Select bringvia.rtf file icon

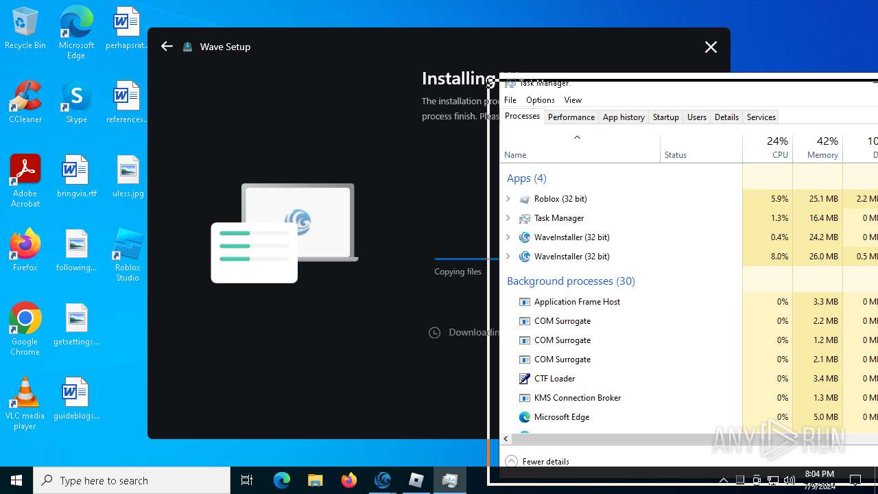point(76,177)
